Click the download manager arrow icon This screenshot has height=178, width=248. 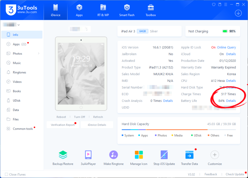(x=238, y=13)
